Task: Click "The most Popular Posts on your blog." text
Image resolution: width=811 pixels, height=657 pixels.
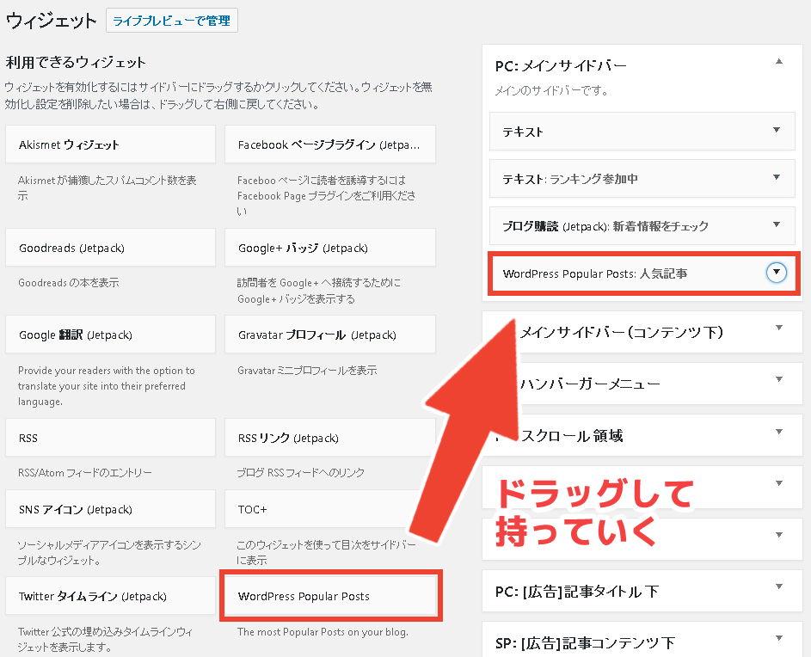Action: click(323, 632)
